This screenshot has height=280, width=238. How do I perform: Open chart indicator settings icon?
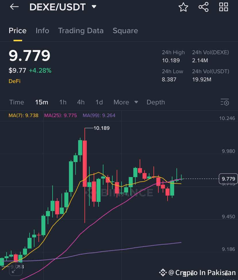(x=225, y=102)
